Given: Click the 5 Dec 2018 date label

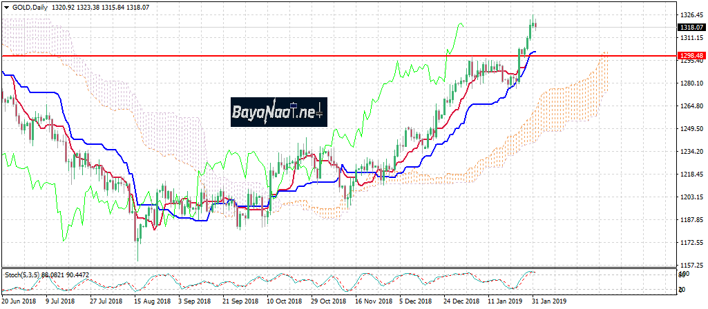Looking at the screenshot, I should 417,301.
